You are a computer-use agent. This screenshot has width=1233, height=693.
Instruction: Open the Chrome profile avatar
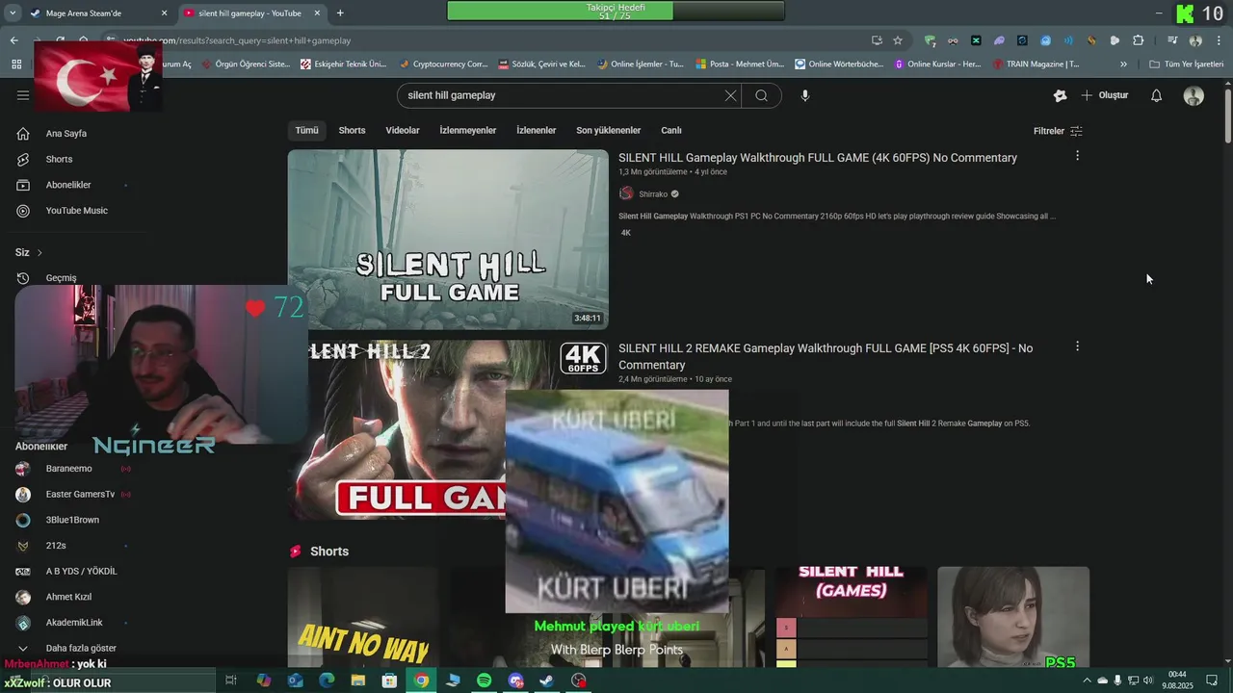tap(1195, 40)
